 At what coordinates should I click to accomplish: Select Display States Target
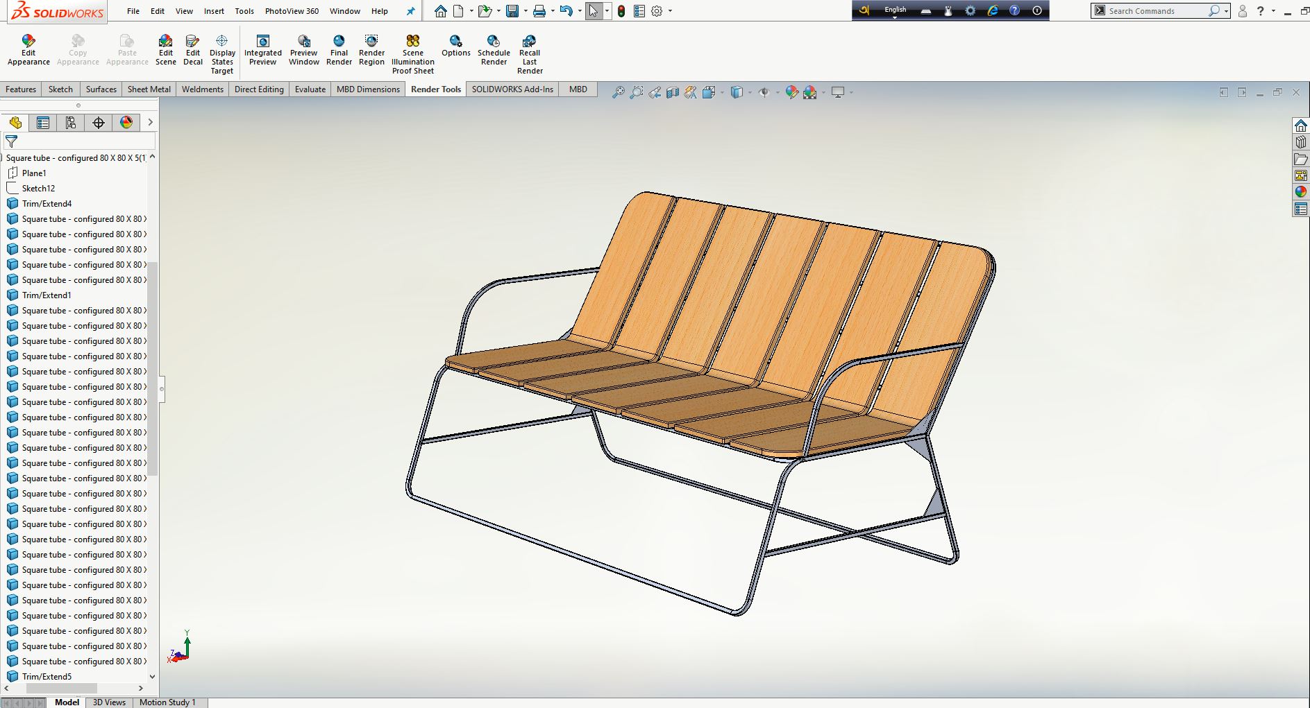pos(222,54)
